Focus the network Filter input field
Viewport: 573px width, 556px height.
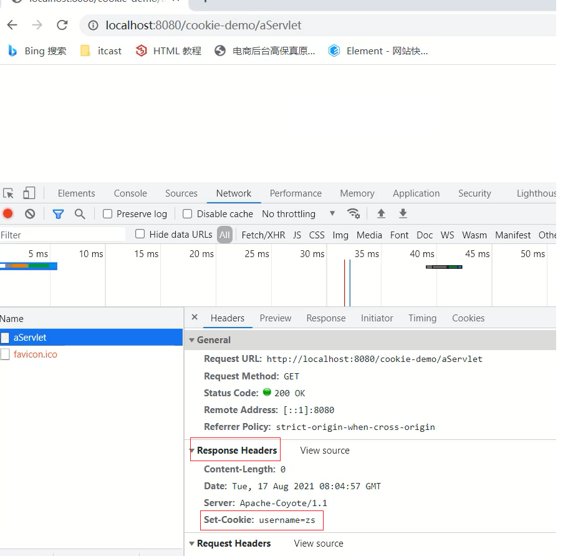click(x=62, y=235)
